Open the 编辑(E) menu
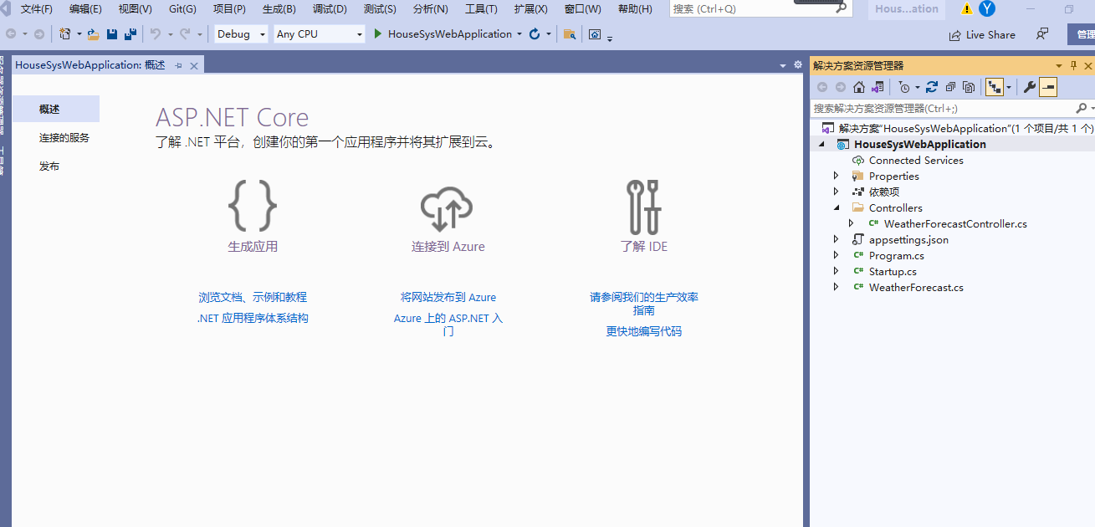The height and width of the screenshot is (527, 1095). pyautogui.click(x=85, y=9)
